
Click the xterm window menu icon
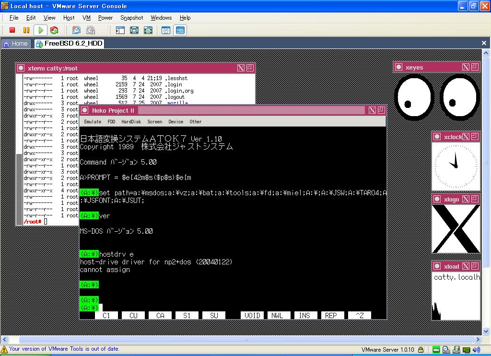click(x=21, y=68)
